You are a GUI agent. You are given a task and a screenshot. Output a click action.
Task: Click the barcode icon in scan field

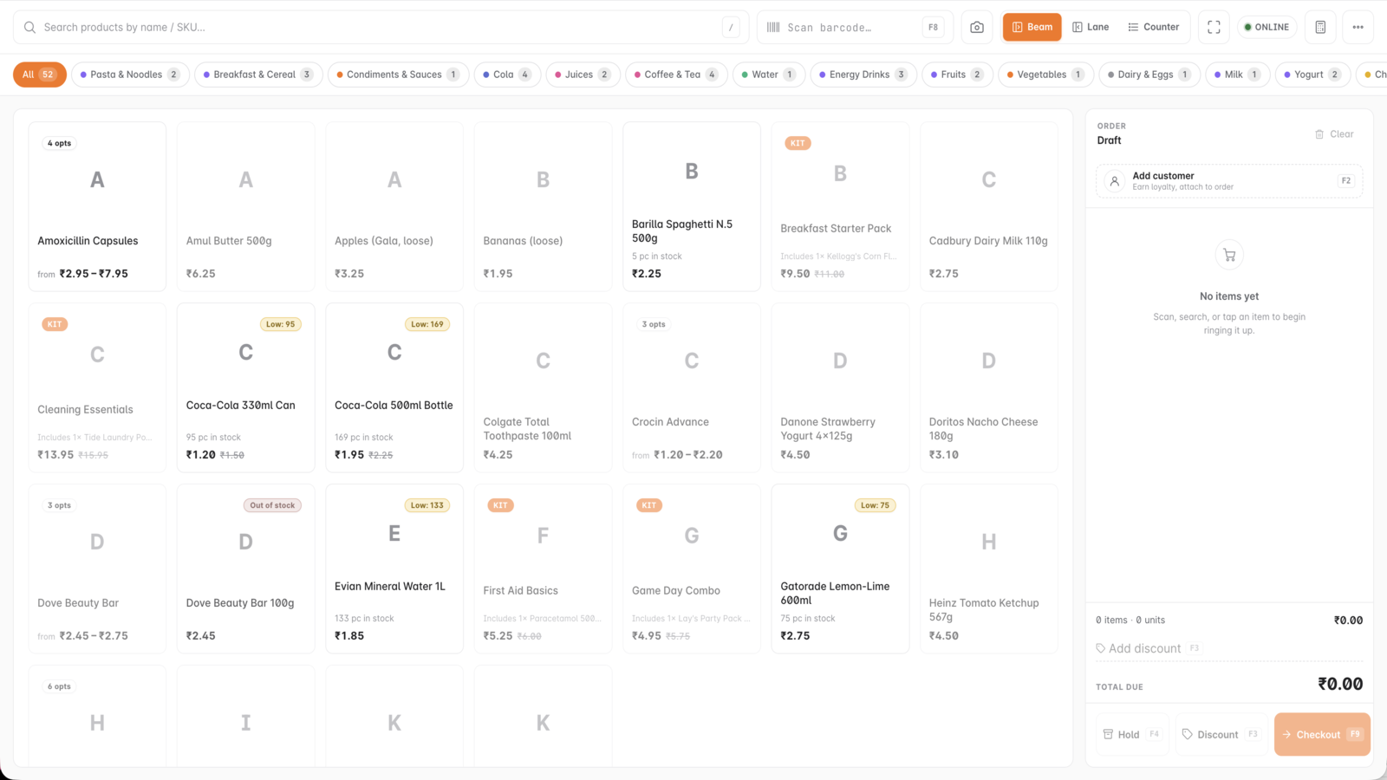(x=773, y=27)
